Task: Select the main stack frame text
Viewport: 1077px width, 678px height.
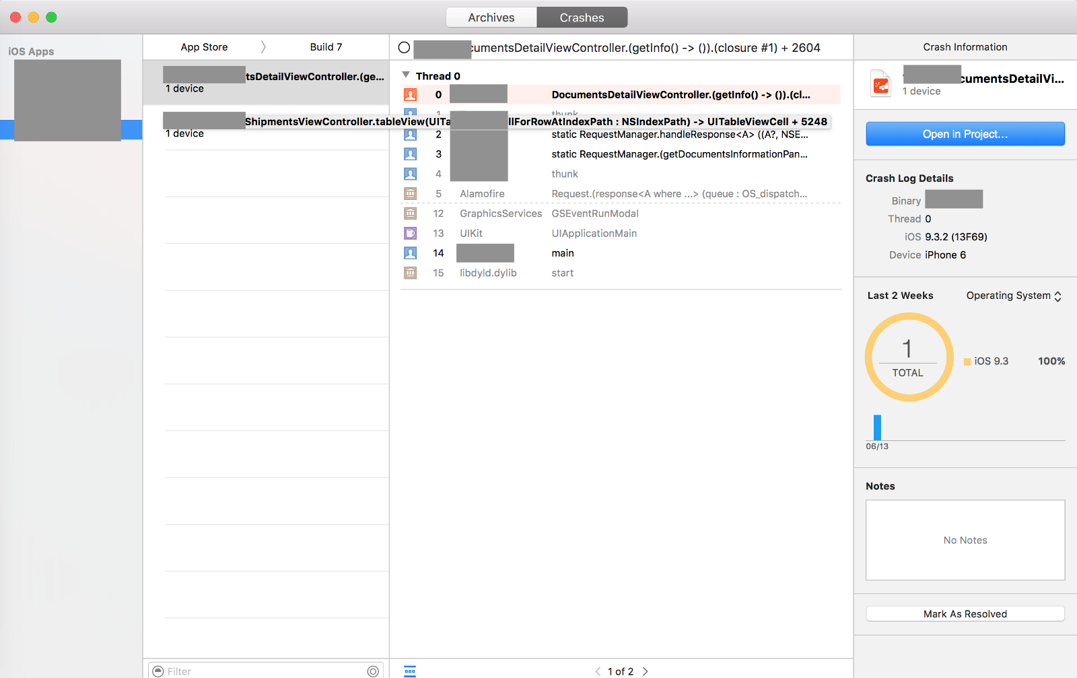Action: 563,253
